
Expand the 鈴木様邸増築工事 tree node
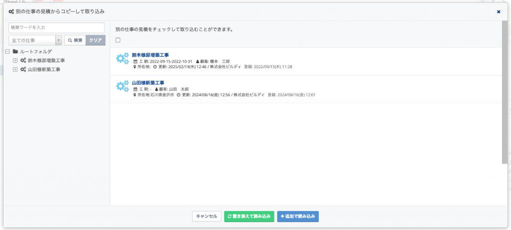(14, 61)
